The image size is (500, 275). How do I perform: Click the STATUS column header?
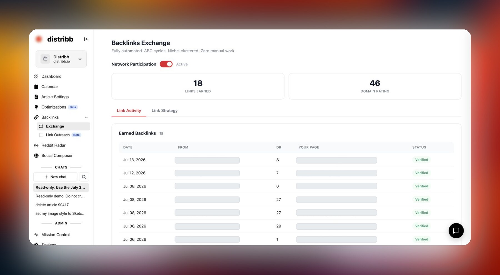(x=419, y=147)
